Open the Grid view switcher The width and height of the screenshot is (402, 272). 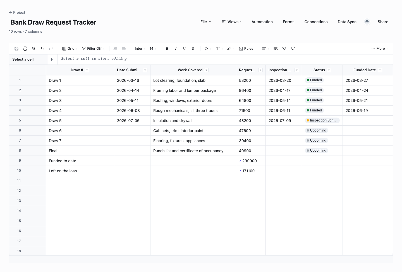click(70, 49)
